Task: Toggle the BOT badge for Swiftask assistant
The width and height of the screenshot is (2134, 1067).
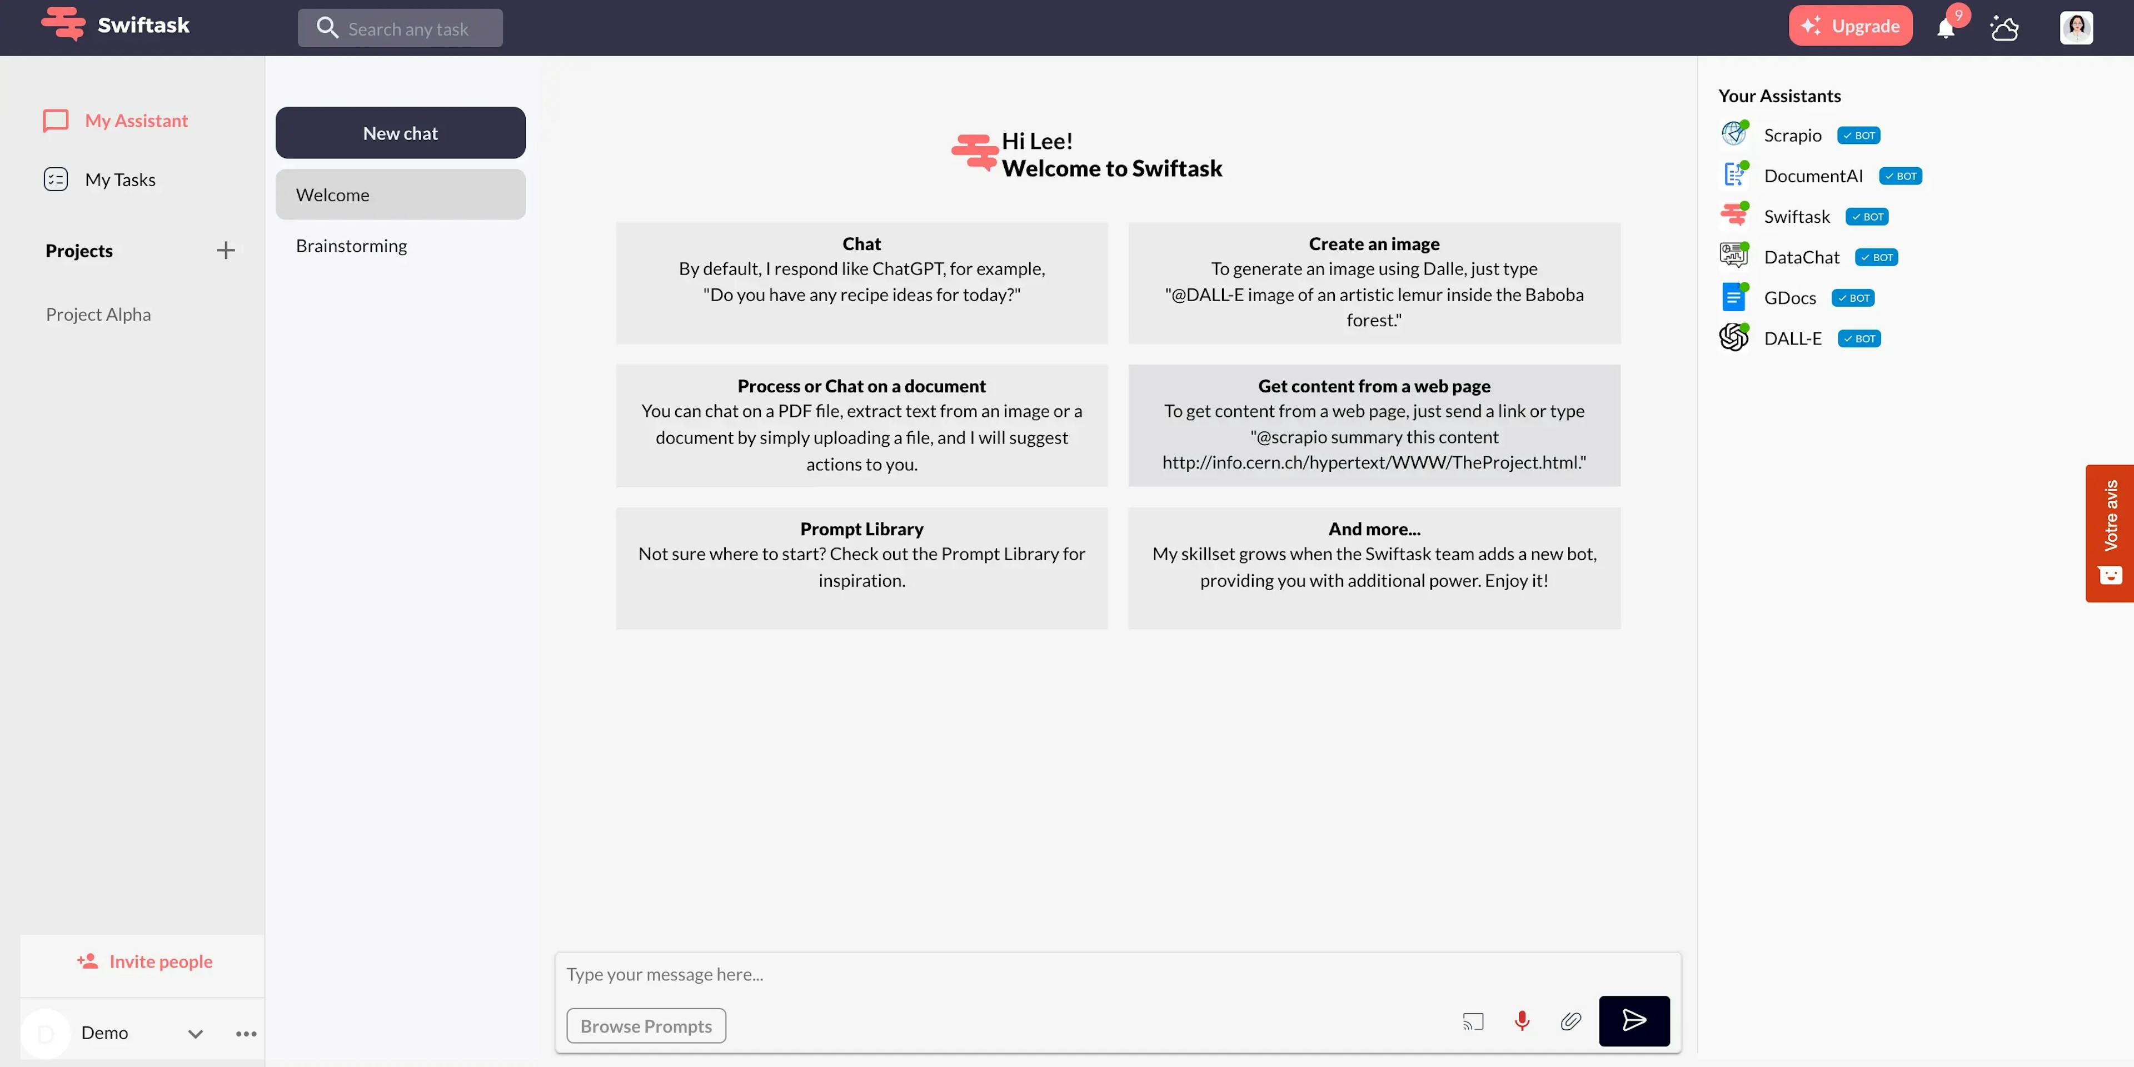Action: click(x=1867, y=216)
